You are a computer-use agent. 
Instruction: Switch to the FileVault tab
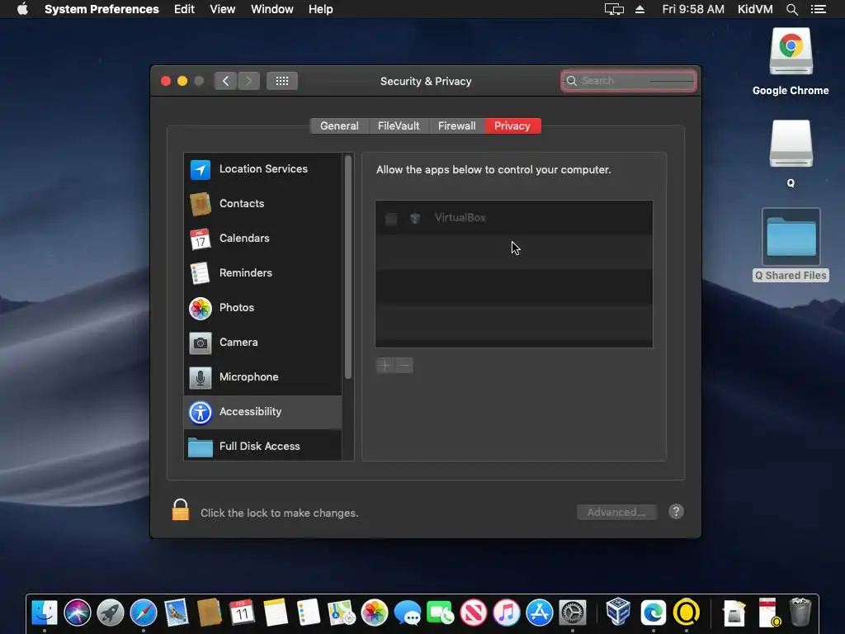(x=399, y=126)
